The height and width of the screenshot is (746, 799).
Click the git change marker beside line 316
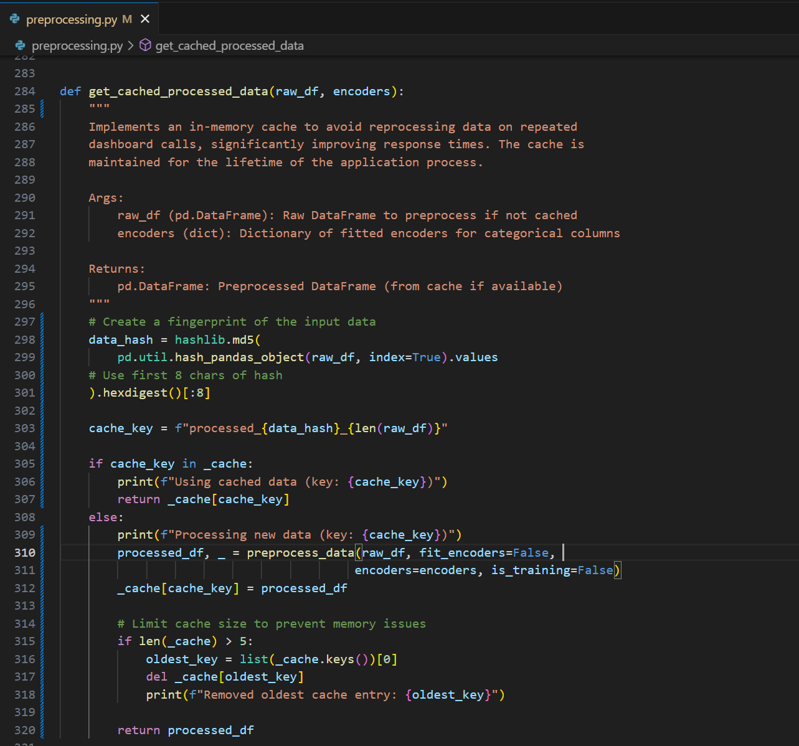coord(42,659)
